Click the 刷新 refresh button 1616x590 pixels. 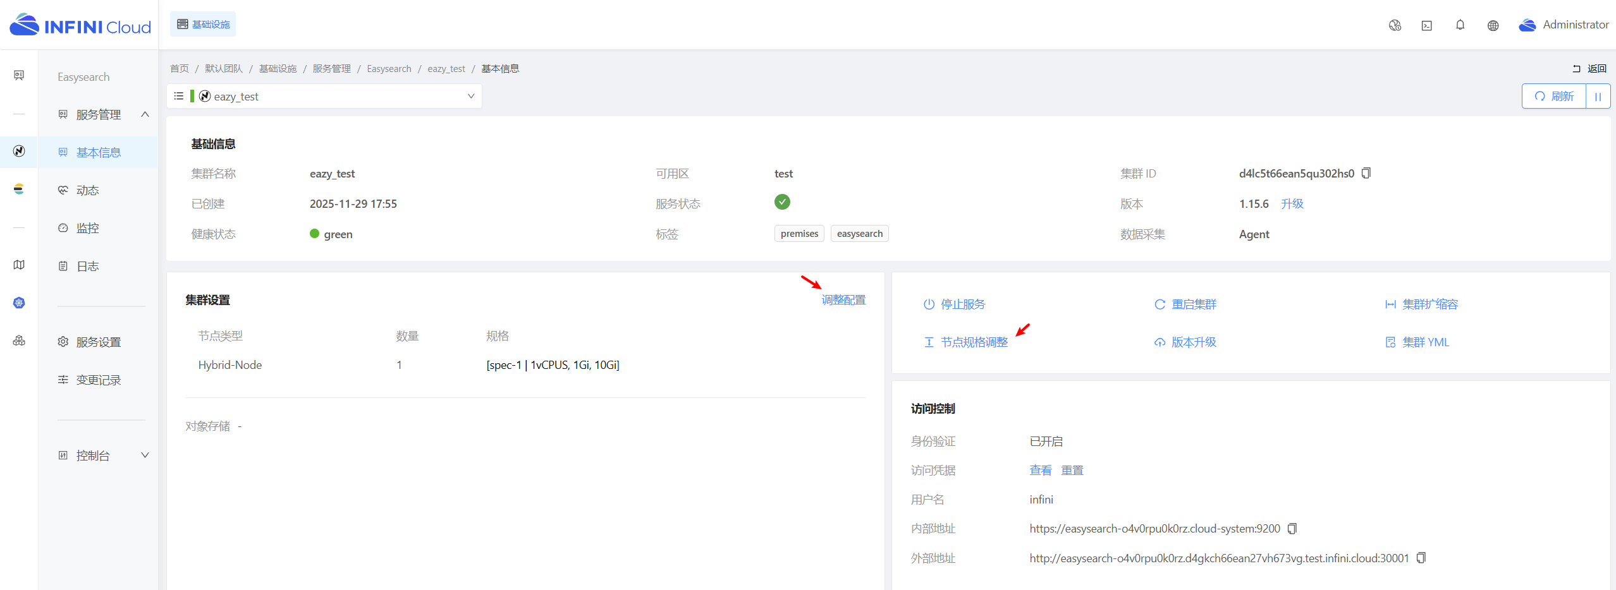1554,96
